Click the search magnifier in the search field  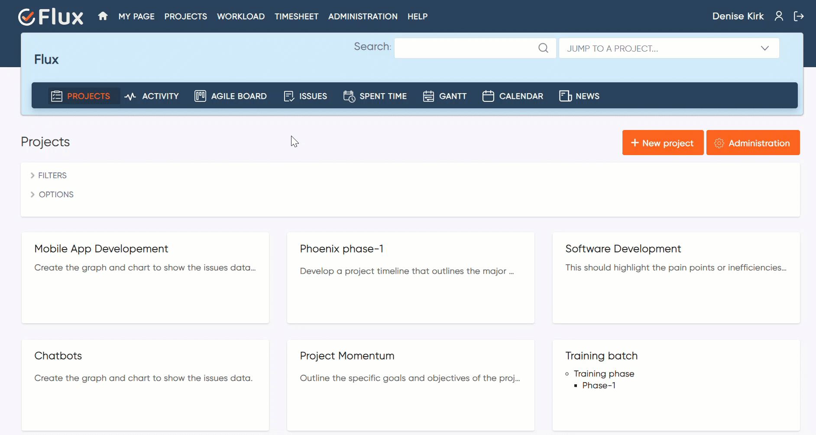click(x=543, y=48)
